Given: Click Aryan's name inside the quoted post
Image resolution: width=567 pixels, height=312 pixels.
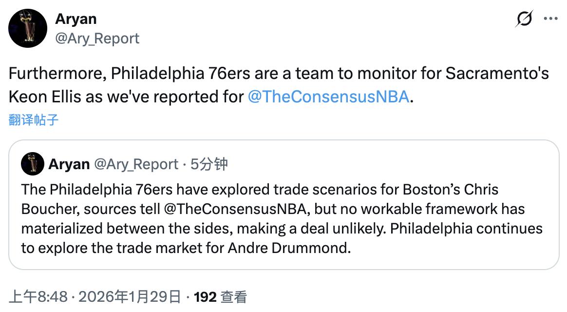Looking at the screenshot, I should (69, 164).
